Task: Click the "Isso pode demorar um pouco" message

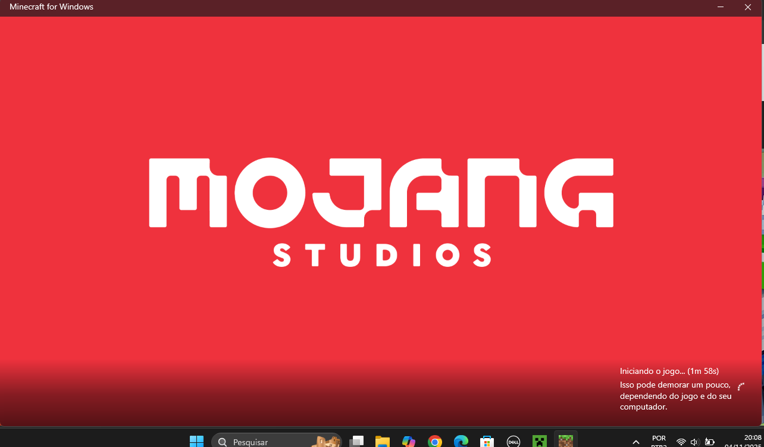Action: [x=676, y=396]
